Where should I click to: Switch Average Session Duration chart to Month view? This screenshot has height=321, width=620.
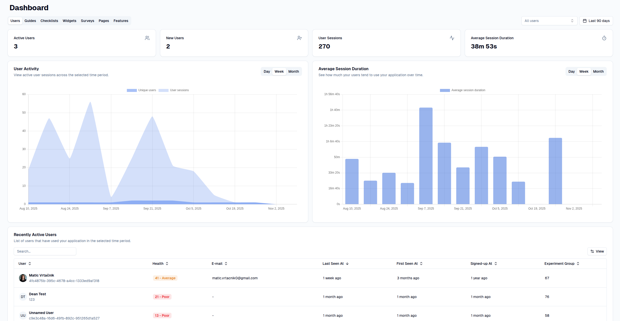coord(598,71)
